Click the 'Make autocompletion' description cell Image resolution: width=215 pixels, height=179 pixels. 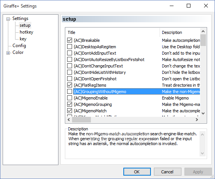181,40
